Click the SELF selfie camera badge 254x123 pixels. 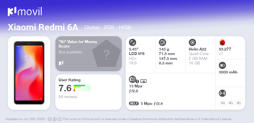pos(134,104)
